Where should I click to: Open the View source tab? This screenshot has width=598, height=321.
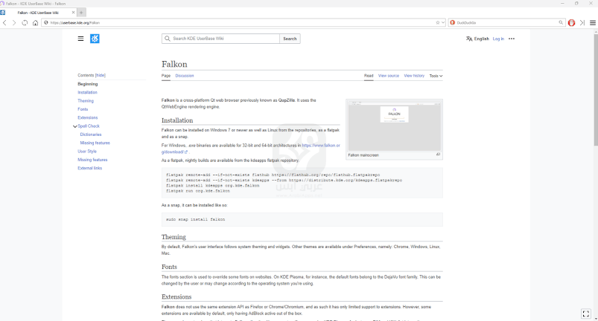[389, 76]
